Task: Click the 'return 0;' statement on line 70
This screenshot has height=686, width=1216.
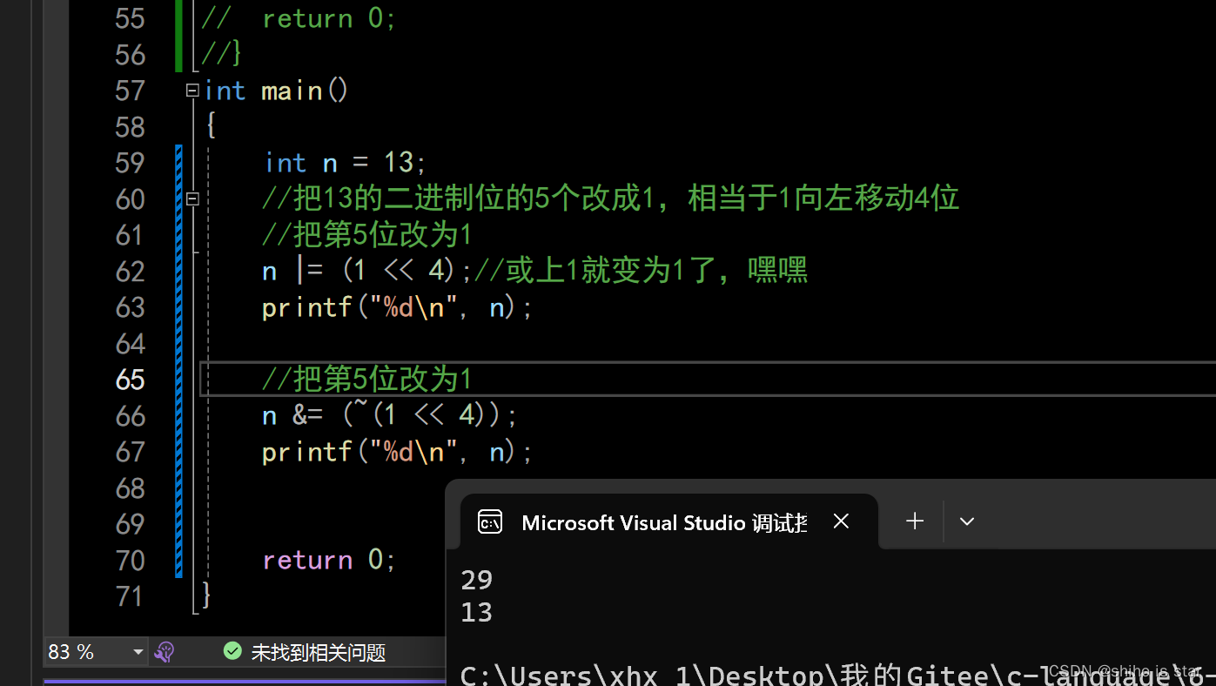Action: [329, 561]
